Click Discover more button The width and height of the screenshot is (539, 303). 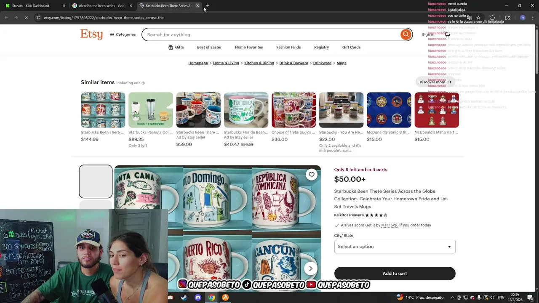pos(435,82)
